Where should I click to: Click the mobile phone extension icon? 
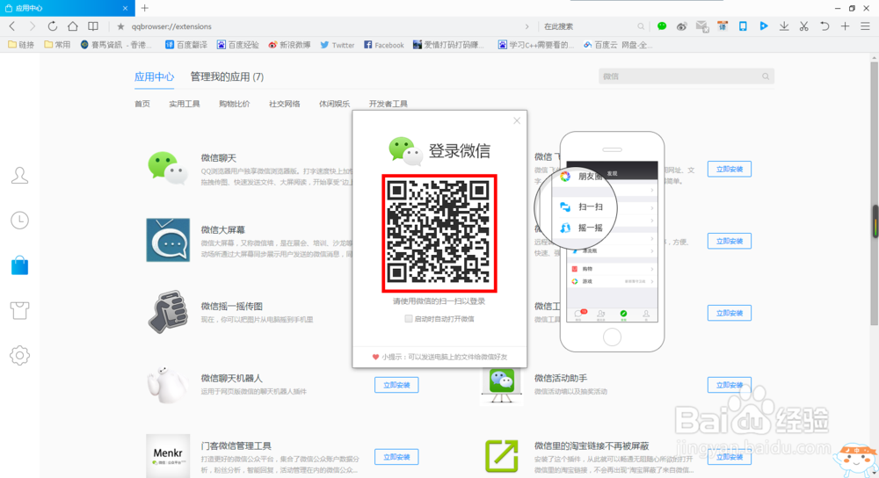tap(743, 26)
